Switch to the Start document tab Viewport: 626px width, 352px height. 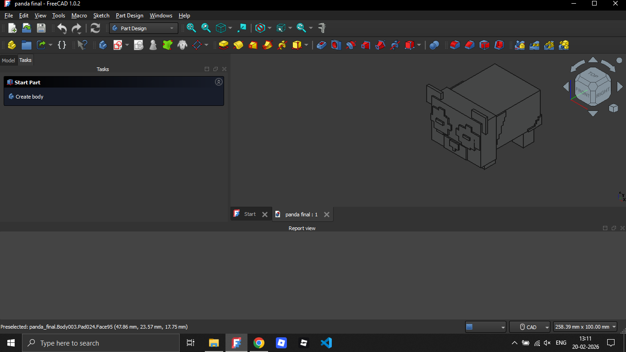pyautogui.click(x=250, y=214)
